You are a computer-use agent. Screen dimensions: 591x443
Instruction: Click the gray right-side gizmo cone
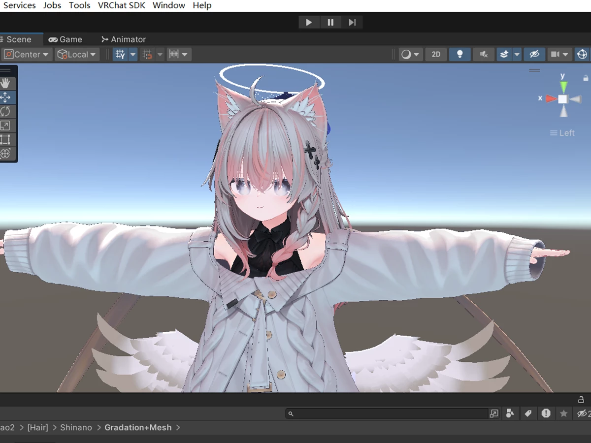575,99
